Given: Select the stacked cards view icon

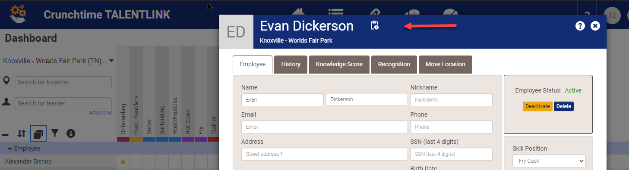Looking at the screenshot, I should pos(38,134).
